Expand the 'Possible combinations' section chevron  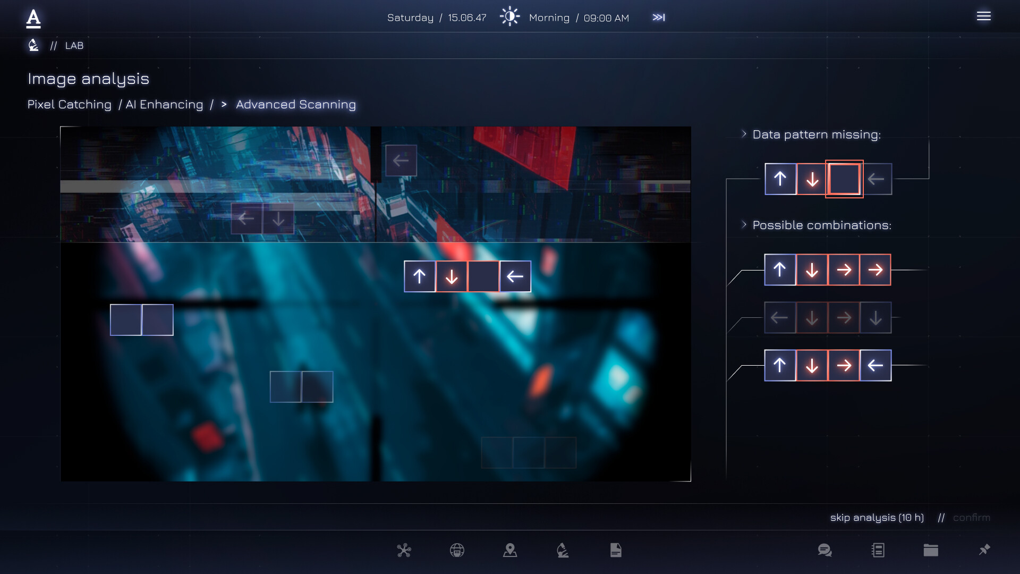744,225
